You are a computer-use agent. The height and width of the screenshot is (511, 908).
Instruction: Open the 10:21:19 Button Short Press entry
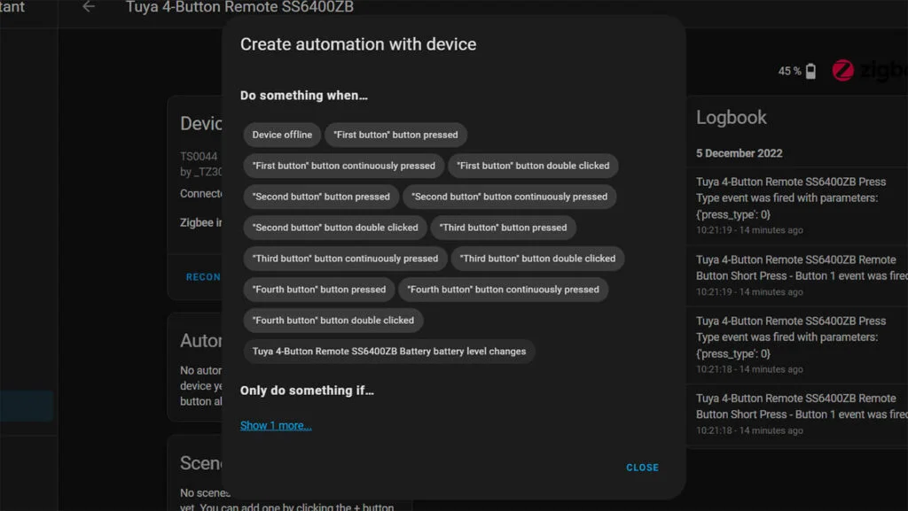pos(797,275)
